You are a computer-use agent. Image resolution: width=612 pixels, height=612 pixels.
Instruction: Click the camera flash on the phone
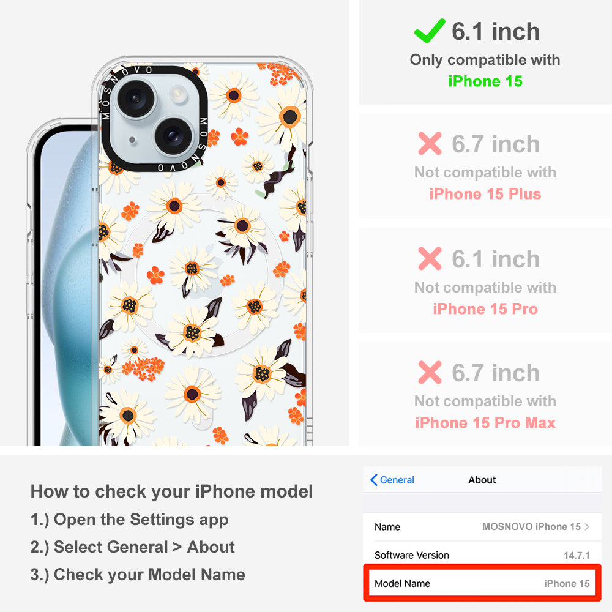(x=178, y=94)
